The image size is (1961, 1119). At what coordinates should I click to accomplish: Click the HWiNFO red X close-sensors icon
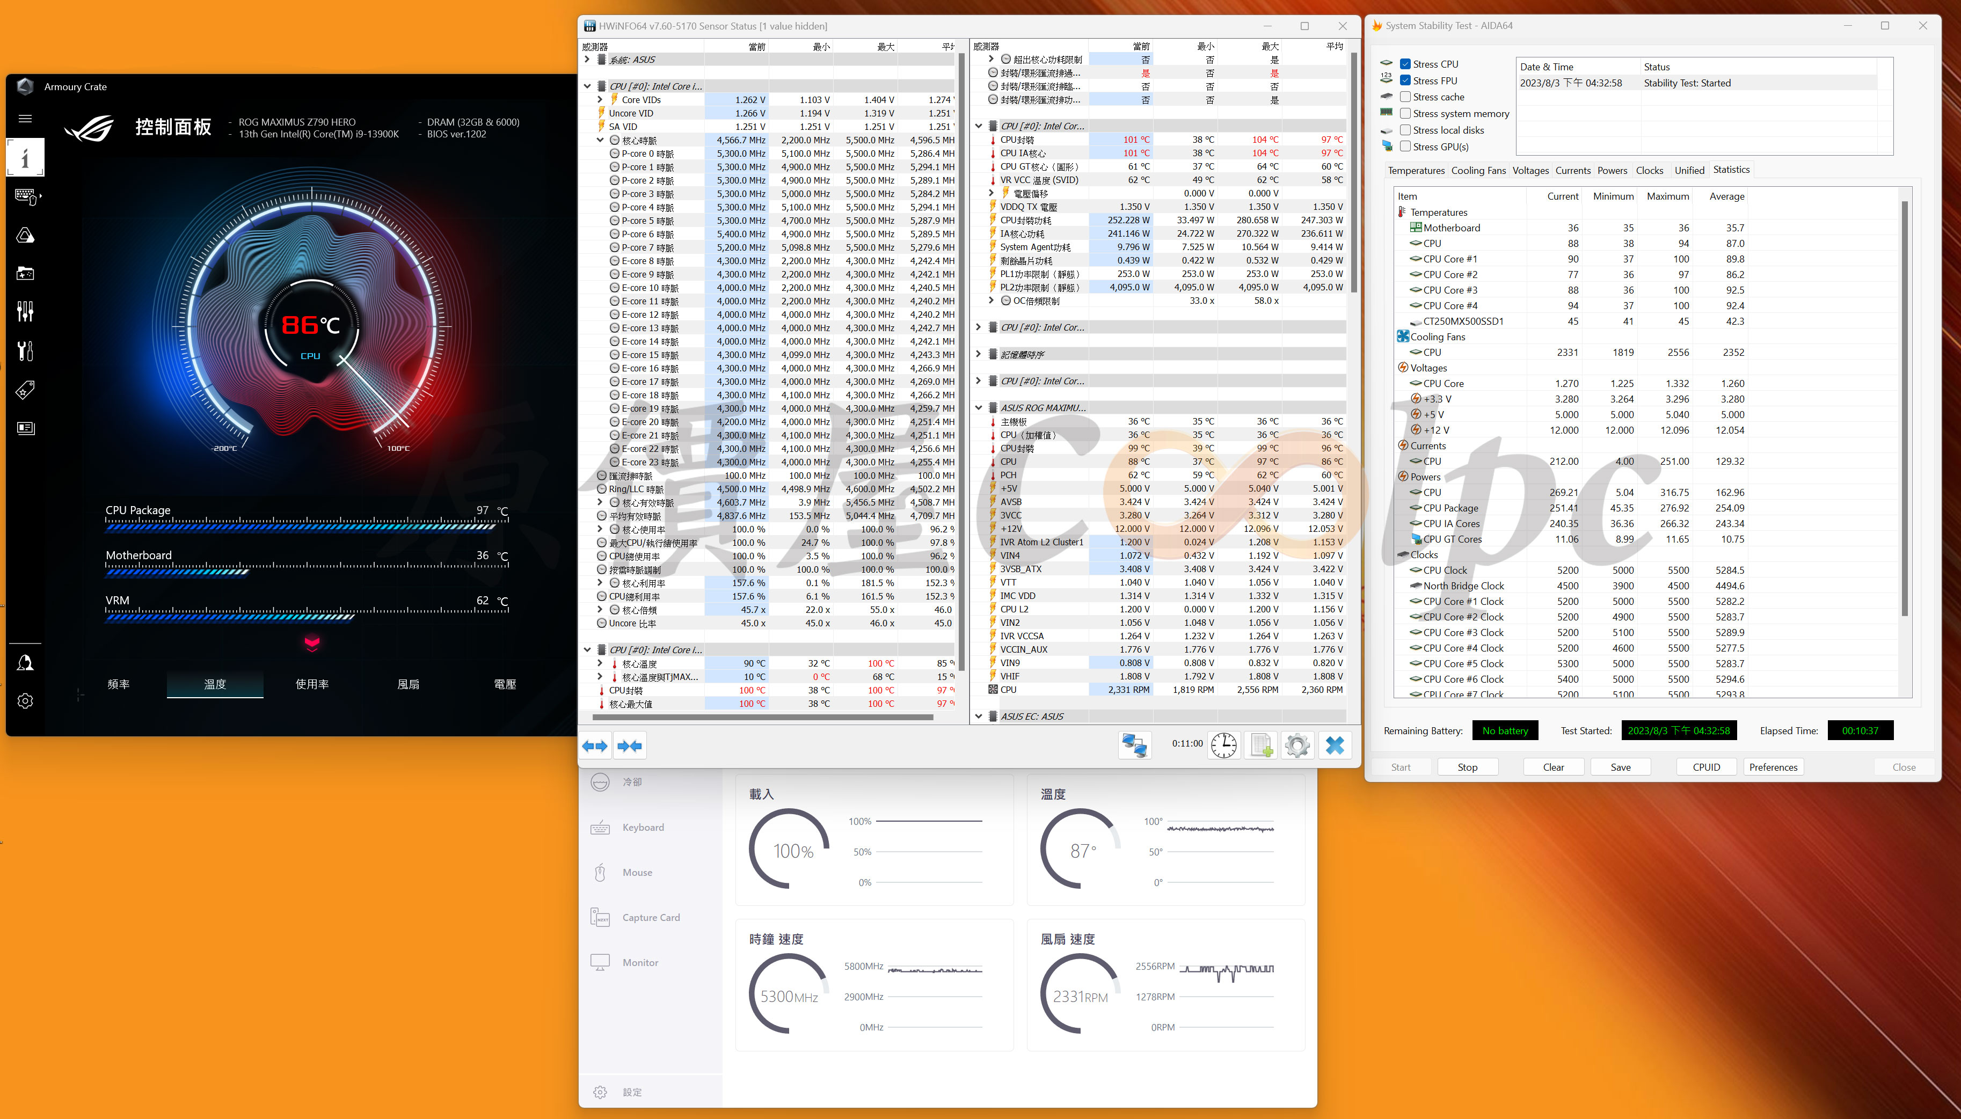1335,745
